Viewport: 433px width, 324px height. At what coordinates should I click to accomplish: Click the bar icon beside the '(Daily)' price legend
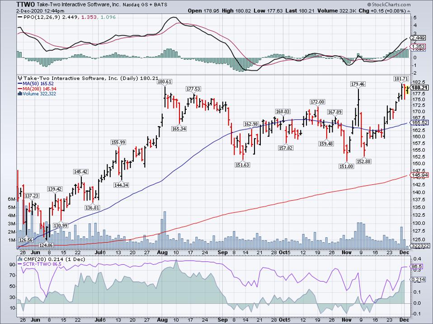click(20, 78)
